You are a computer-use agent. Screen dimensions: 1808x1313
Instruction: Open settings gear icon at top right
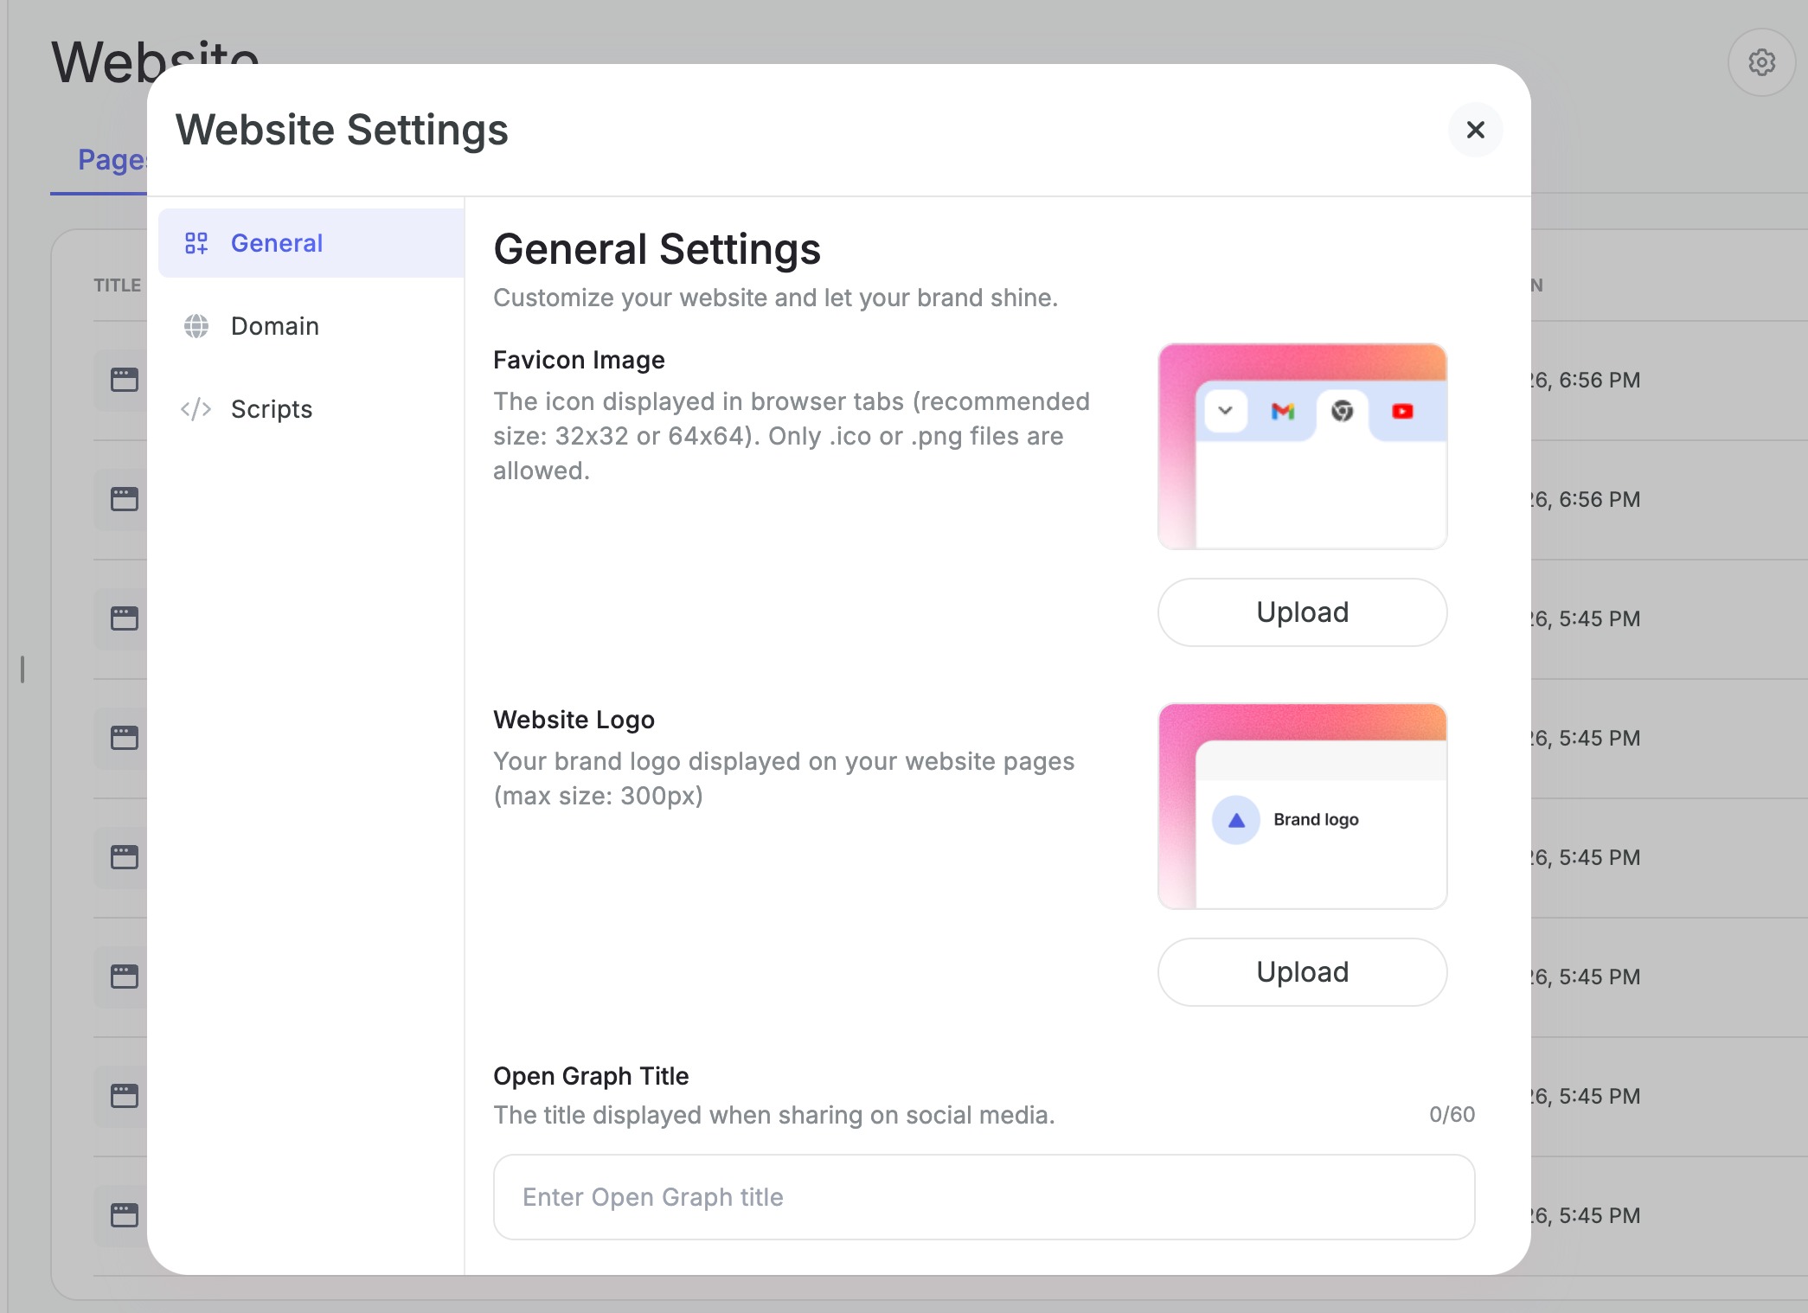1761,62
